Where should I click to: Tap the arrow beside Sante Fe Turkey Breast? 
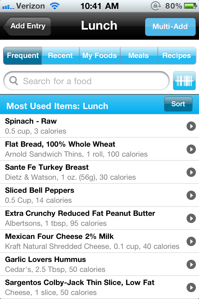coord(191,172)
